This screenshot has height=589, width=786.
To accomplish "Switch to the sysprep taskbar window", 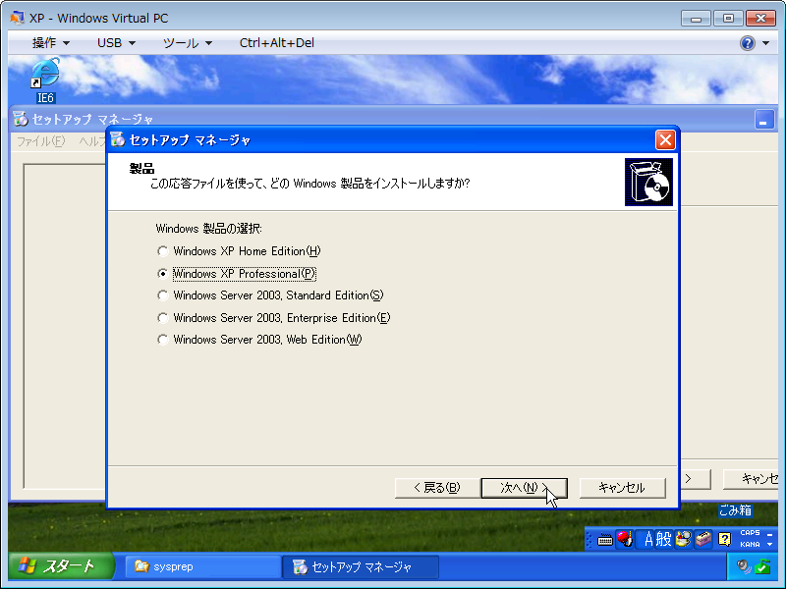I will tap(202, 567).
